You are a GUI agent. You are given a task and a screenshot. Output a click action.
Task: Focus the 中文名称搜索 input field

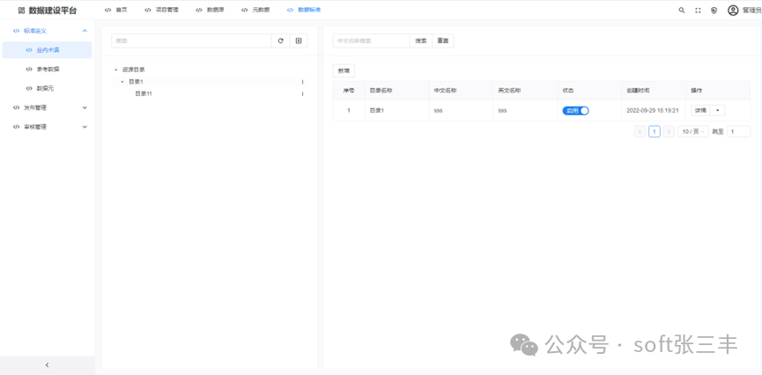pyautogui.click(x=371, y=40)
